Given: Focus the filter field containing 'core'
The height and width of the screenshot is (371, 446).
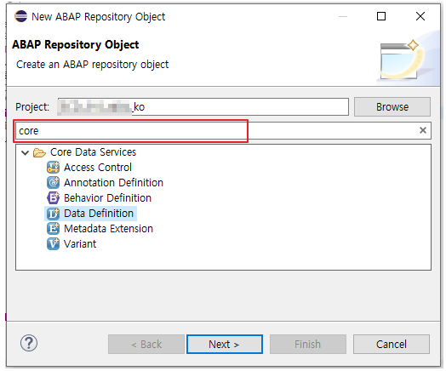Looking at the screenshot, I should point(223,131).
